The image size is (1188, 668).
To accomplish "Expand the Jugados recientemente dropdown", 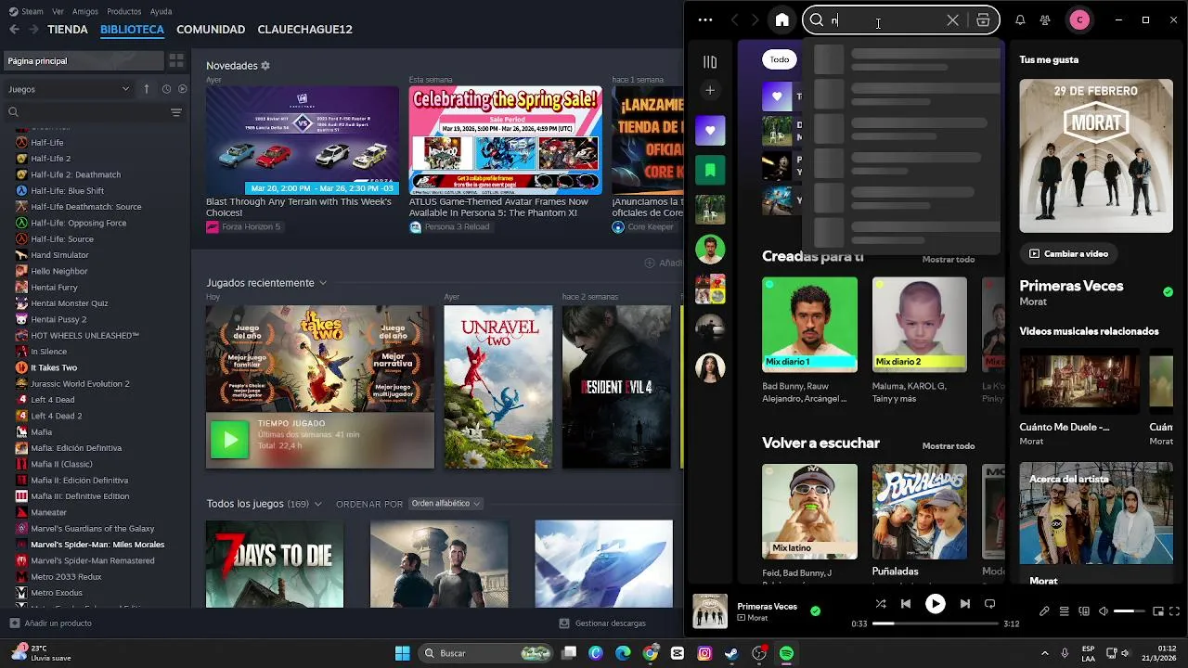I will point(323,283).
